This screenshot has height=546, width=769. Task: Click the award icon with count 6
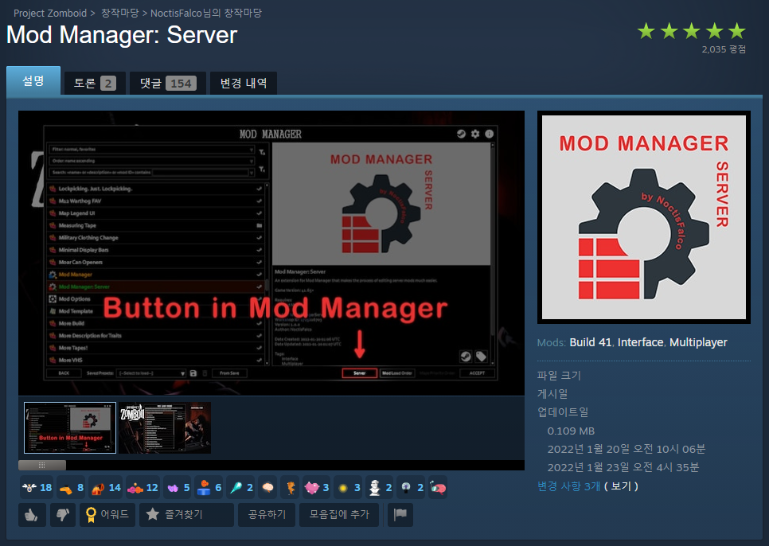(x=209, y=487)
